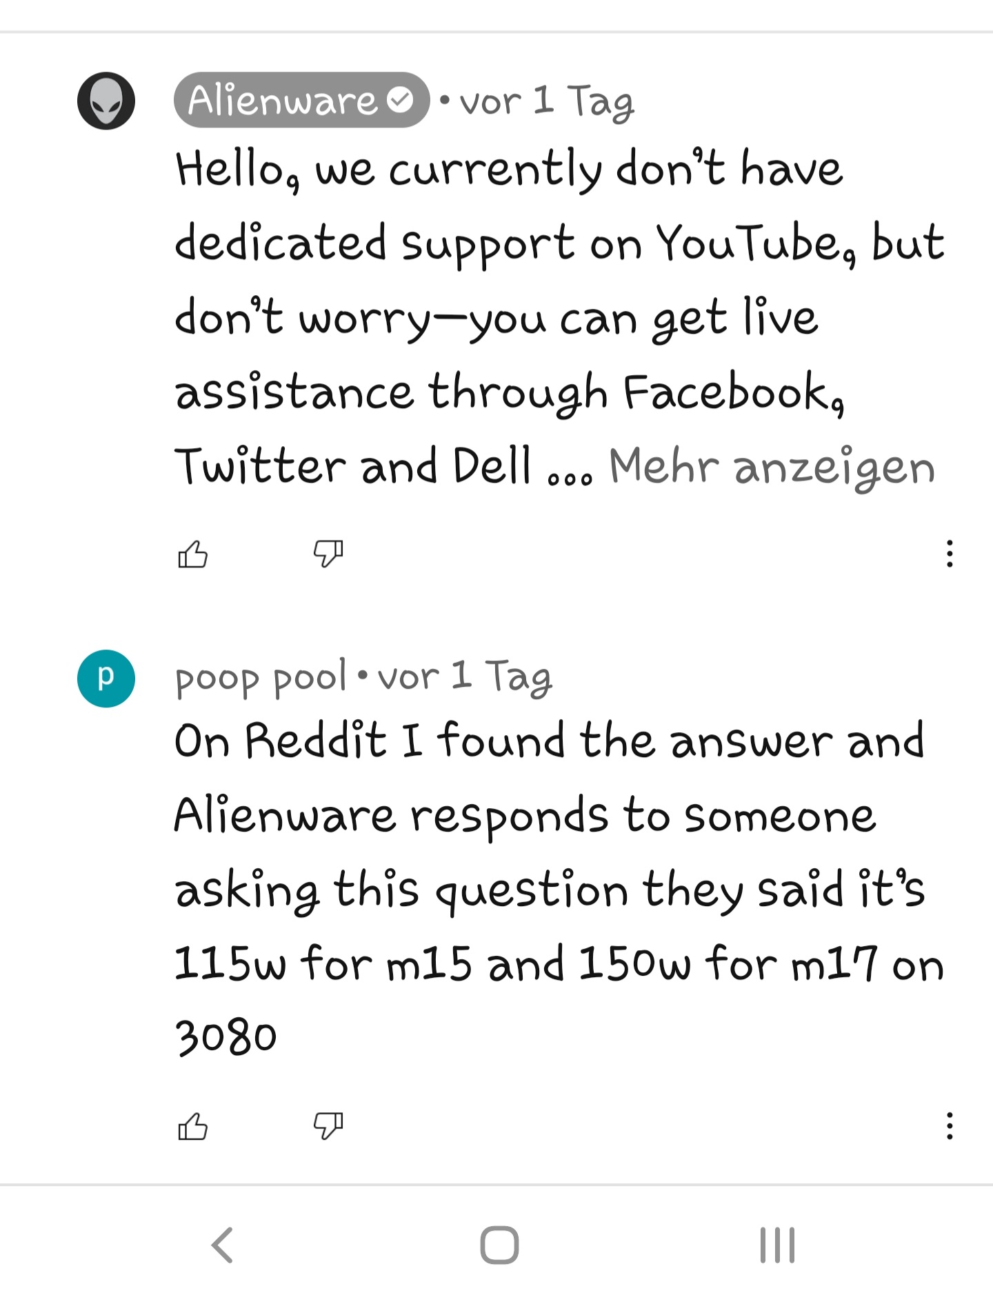Image resolution: width=993 pixels, height=1302 pixels.
Task: Give poop pool's comment a thumbs up
Action: click(x=192, y=1126)
